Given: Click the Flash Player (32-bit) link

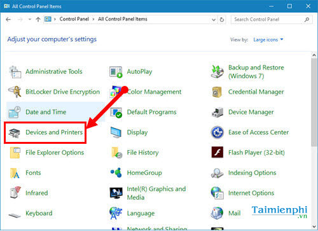Looking at the screenshot, I should coord(256,153).
